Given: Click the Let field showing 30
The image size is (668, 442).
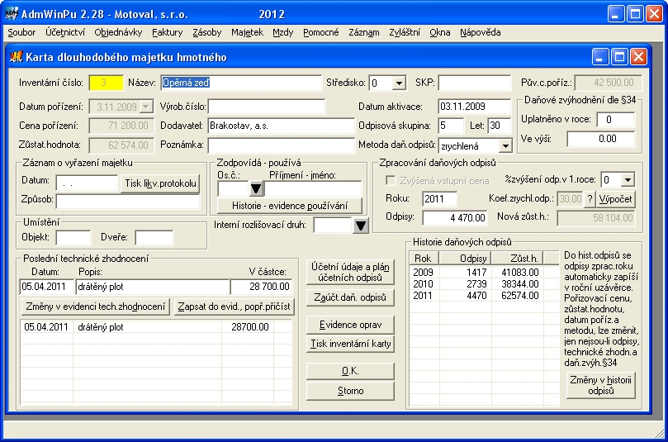Looking at the screenshot, I should click(x=500, y=126).
